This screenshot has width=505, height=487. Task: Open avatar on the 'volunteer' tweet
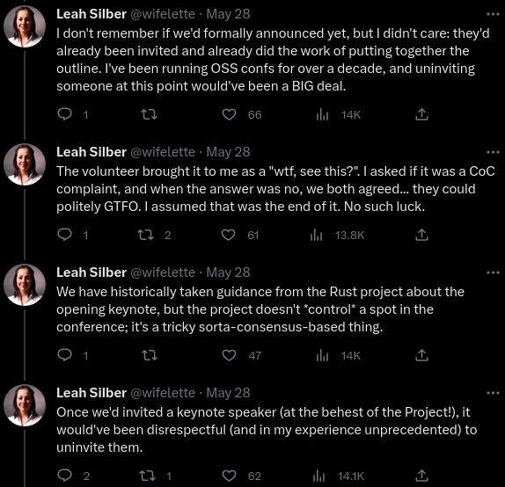[x=25, y=164]
